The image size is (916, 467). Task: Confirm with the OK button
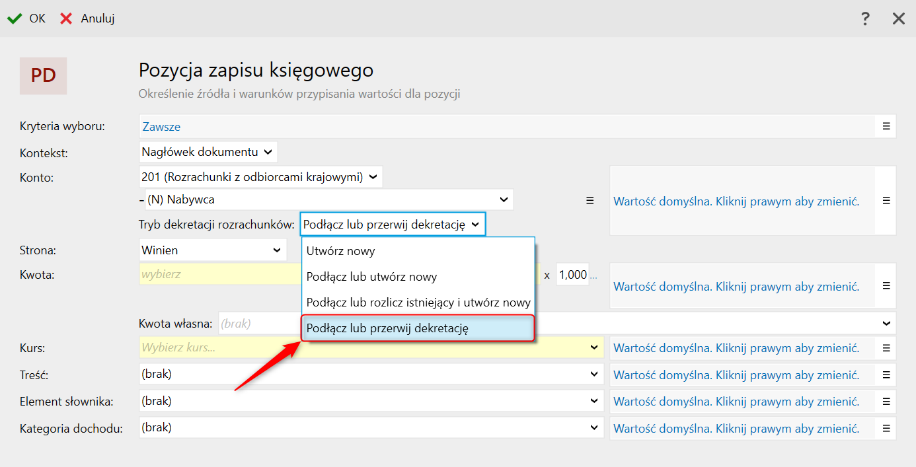click(27, 18)
